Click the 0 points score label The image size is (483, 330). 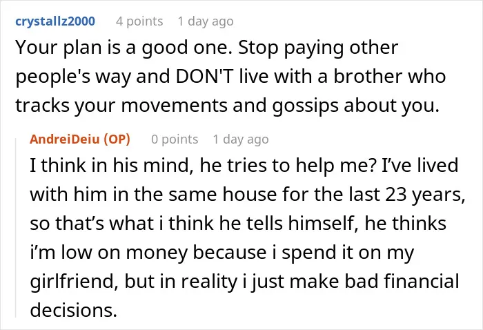point(175,139)
